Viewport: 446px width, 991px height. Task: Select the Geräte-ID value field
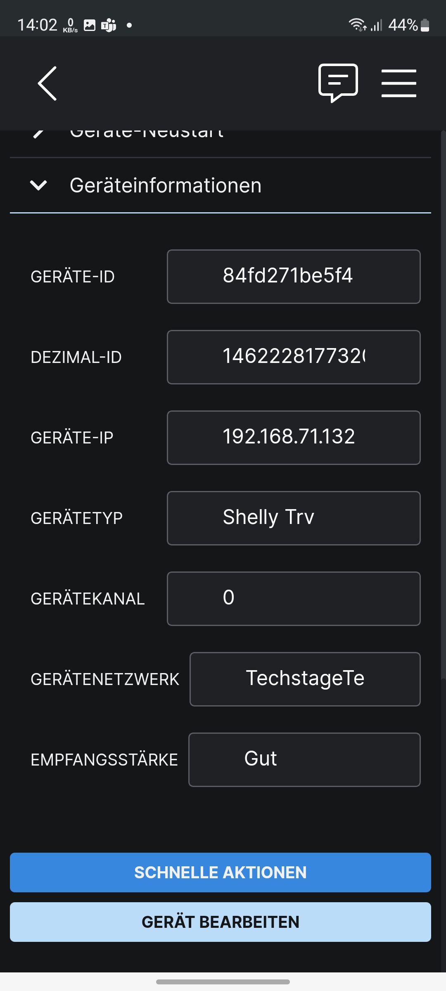294,277
